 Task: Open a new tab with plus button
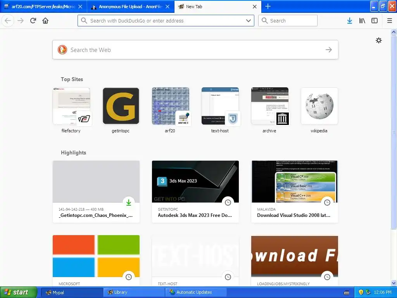(x=268, y=6)
